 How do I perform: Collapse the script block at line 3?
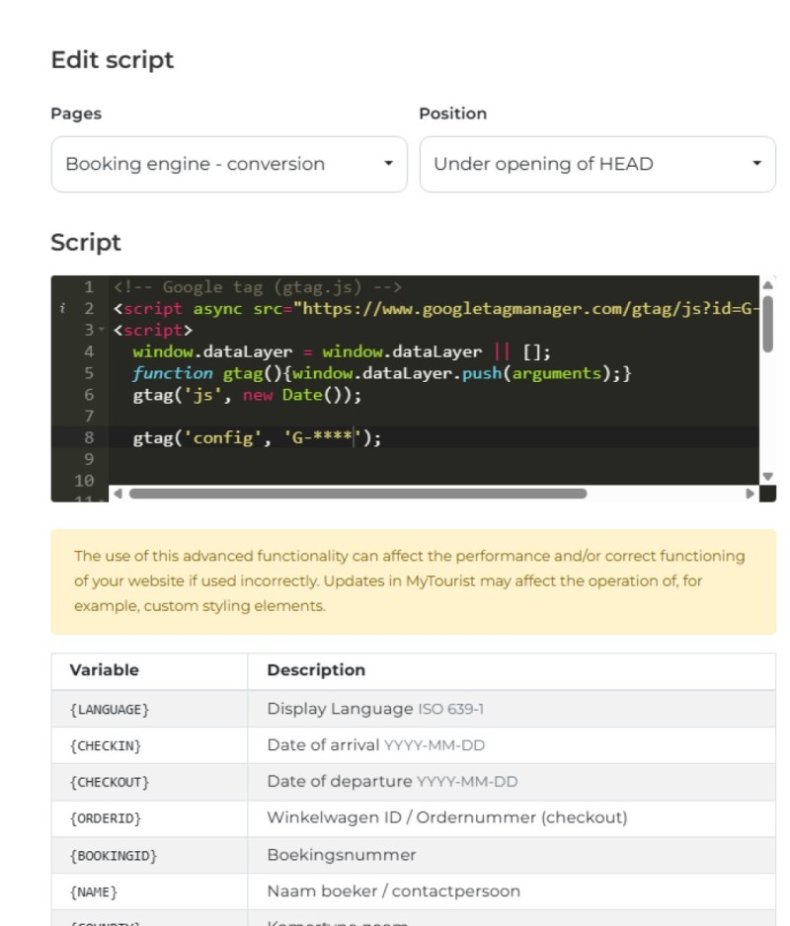coord(103,331)
